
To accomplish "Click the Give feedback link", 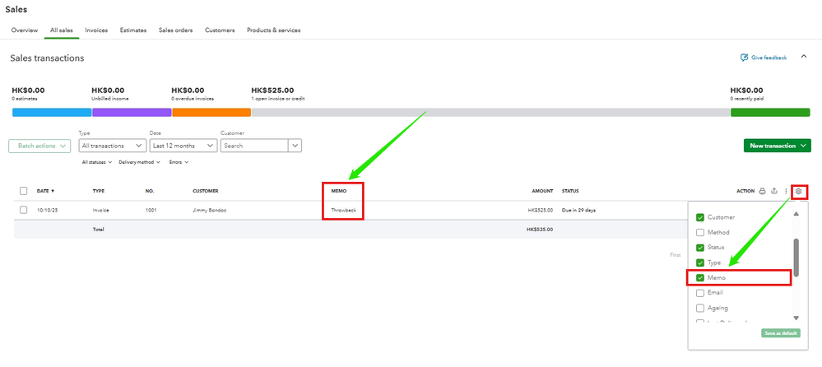I will [769, 58].
